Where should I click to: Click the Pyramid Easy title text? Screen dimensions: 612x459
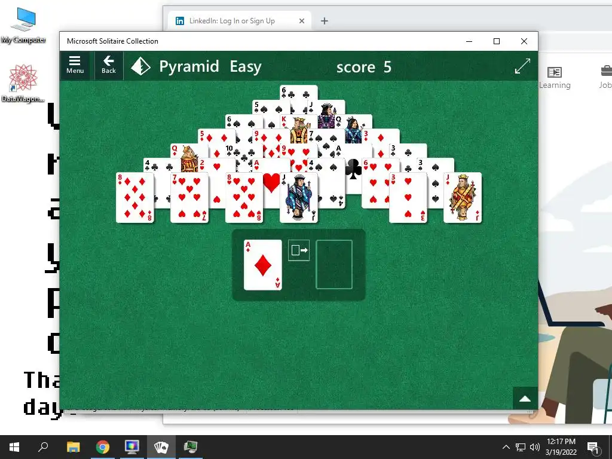tap(210, 67)
